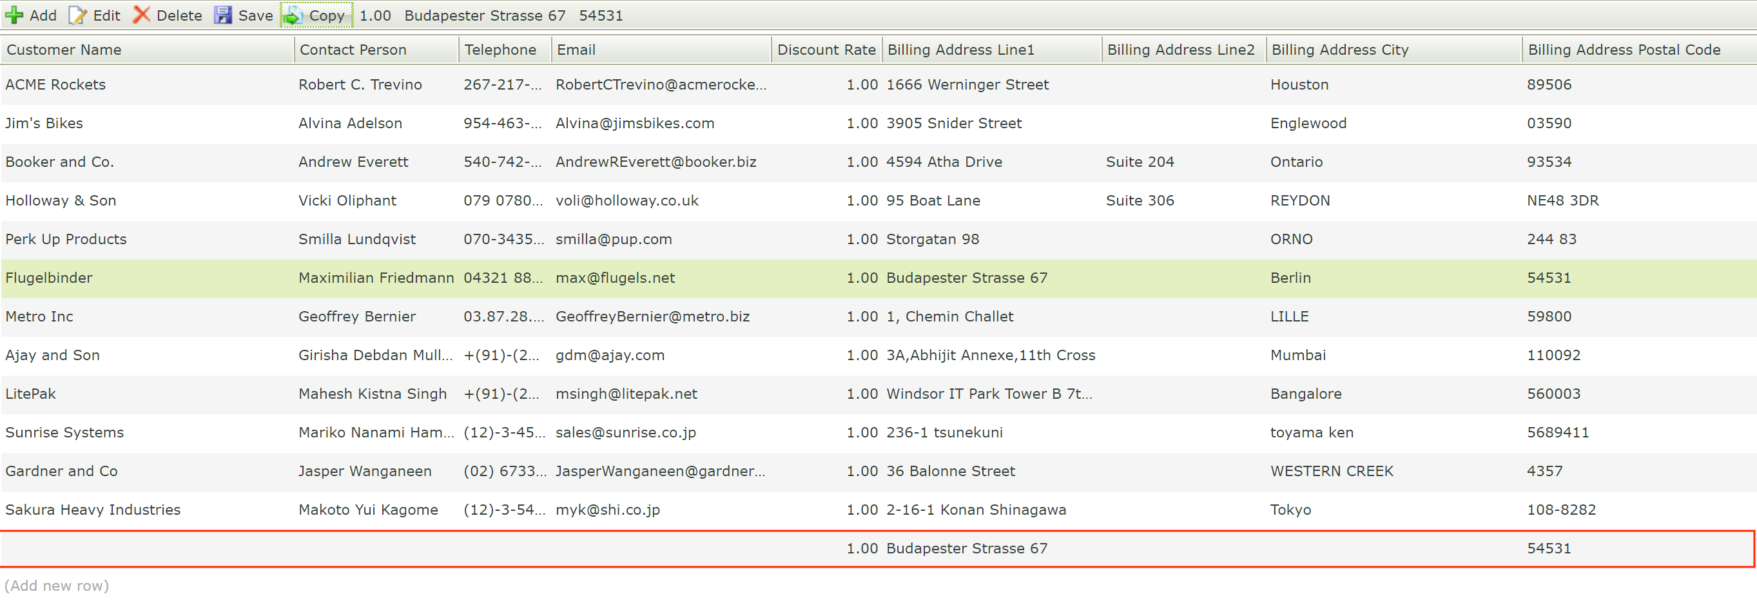Click the Discount Rate column header

point(827,49)
